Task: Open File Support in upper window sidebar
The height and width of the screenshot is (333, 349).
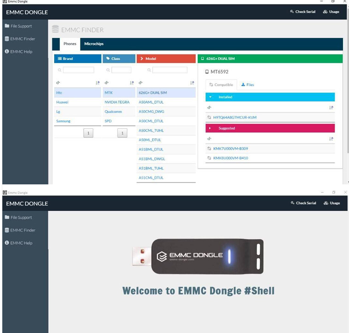Action: (x=18, y=26)
